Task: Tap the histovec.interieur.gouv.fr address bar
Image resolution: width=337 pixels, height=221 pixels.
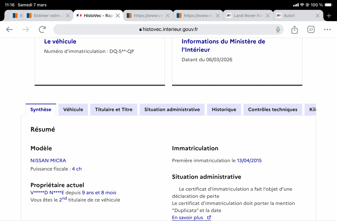Action: 168,29
